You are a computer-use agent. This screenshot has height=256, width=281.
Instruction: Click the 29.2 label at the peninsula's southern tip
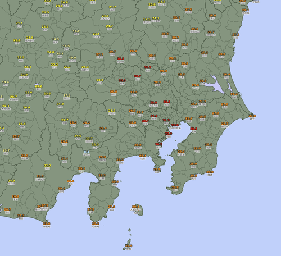pos(96,223)
